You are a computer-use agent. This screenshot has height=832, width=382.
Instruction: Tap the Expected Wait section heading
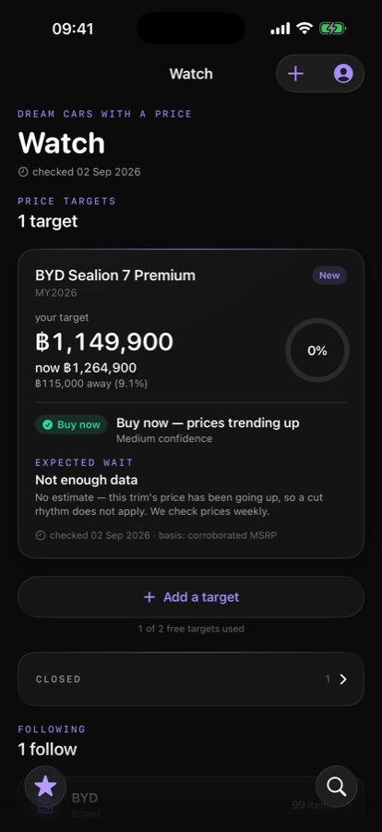[x=84, y=463]
